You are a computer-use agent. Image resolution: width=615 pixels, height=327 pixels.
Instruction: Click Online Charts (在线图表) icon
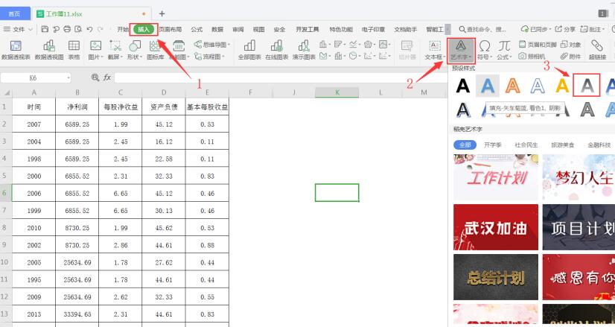276,50
